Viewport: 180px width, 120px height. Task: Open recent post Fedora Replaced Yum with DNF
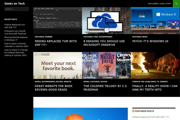[15, 26]
